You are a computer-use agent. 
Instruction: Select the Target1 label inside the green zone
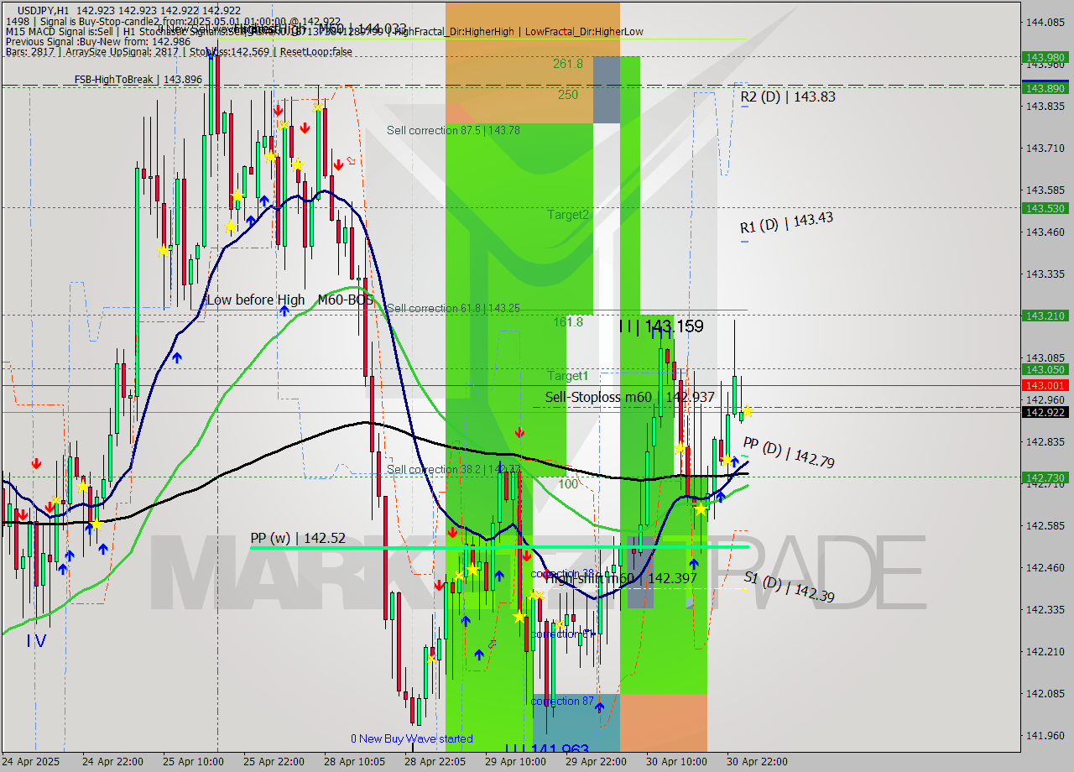point(568,376)
